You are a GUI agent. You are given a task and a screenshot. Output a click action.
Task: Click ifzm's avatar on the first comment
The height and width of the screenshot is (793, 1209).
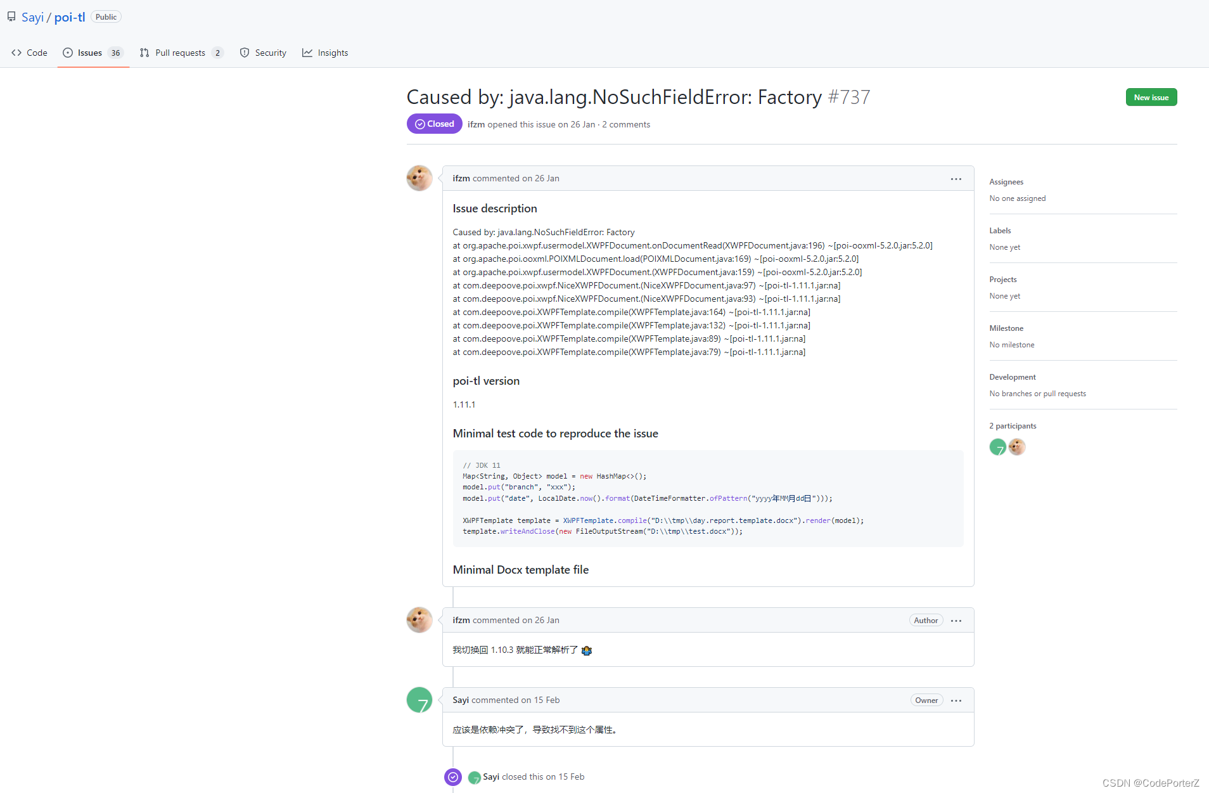[419, 178]
